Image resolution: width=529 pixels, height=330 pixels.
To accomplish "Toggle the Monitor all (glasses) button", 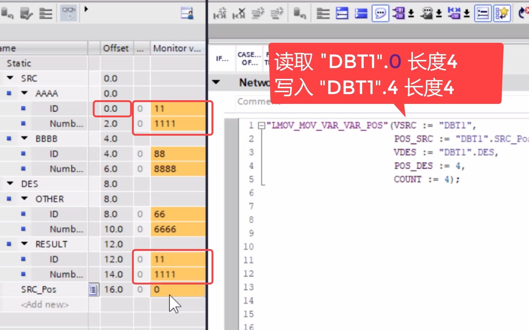I will point(69,13).
